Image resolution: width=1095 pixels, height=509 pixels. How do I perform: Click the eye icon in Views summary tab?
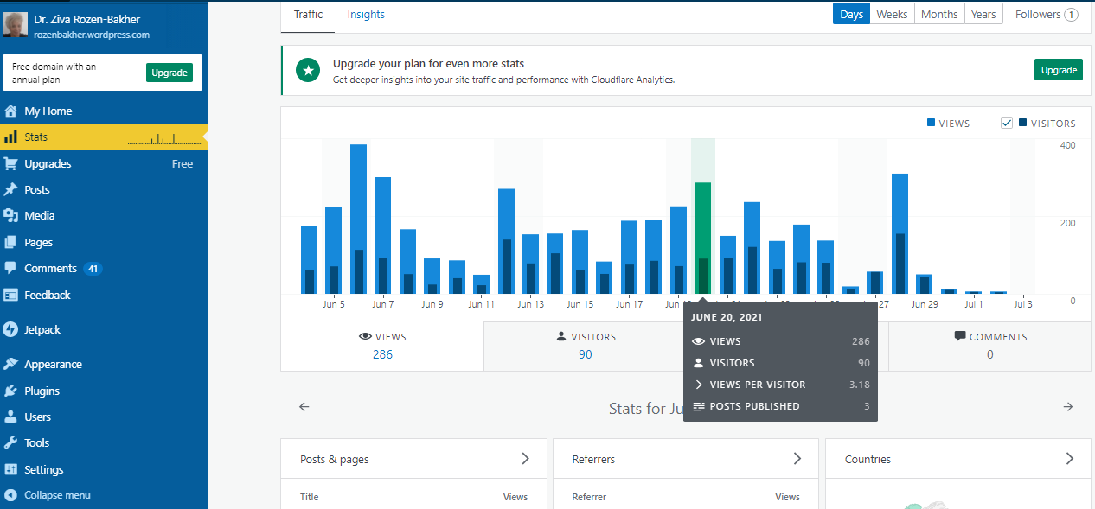365,337
